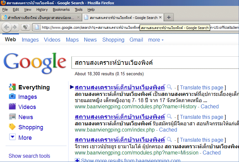239x162 pixels.
Task: Click into the Google search input field
Action: (155, 63)
